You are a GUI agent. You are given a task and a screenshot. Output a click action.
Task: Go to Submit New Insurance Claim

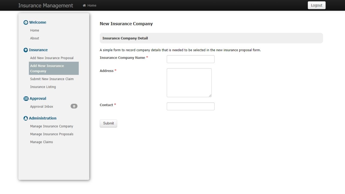[x=52, y=79]
